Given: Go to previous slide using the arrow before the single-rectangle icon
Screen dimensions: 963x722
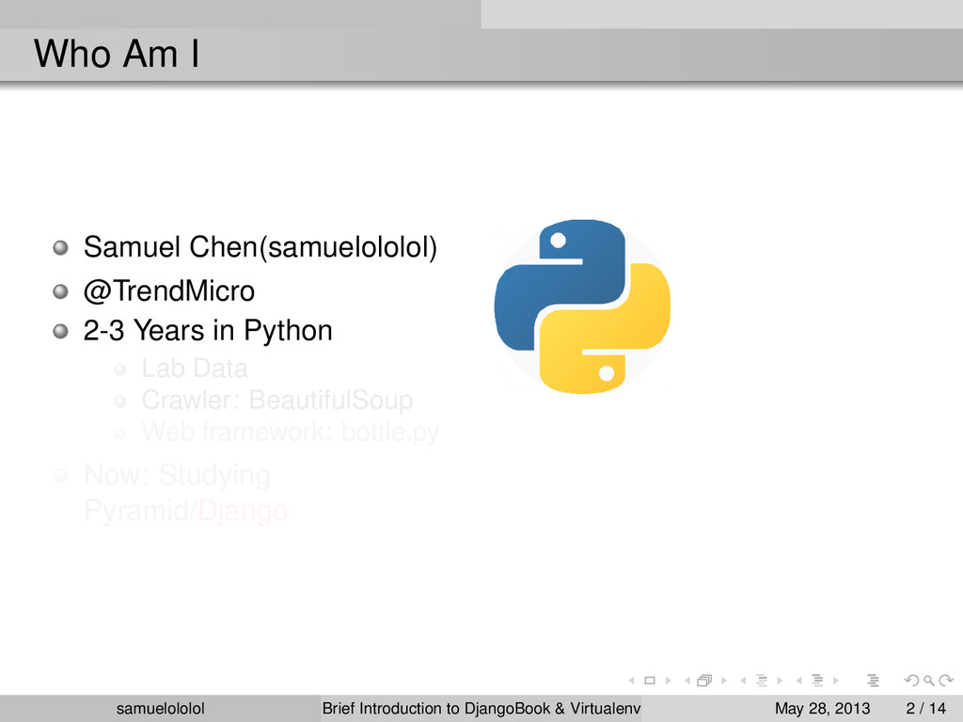Looking at the screenshot, I should coord(631,681).
